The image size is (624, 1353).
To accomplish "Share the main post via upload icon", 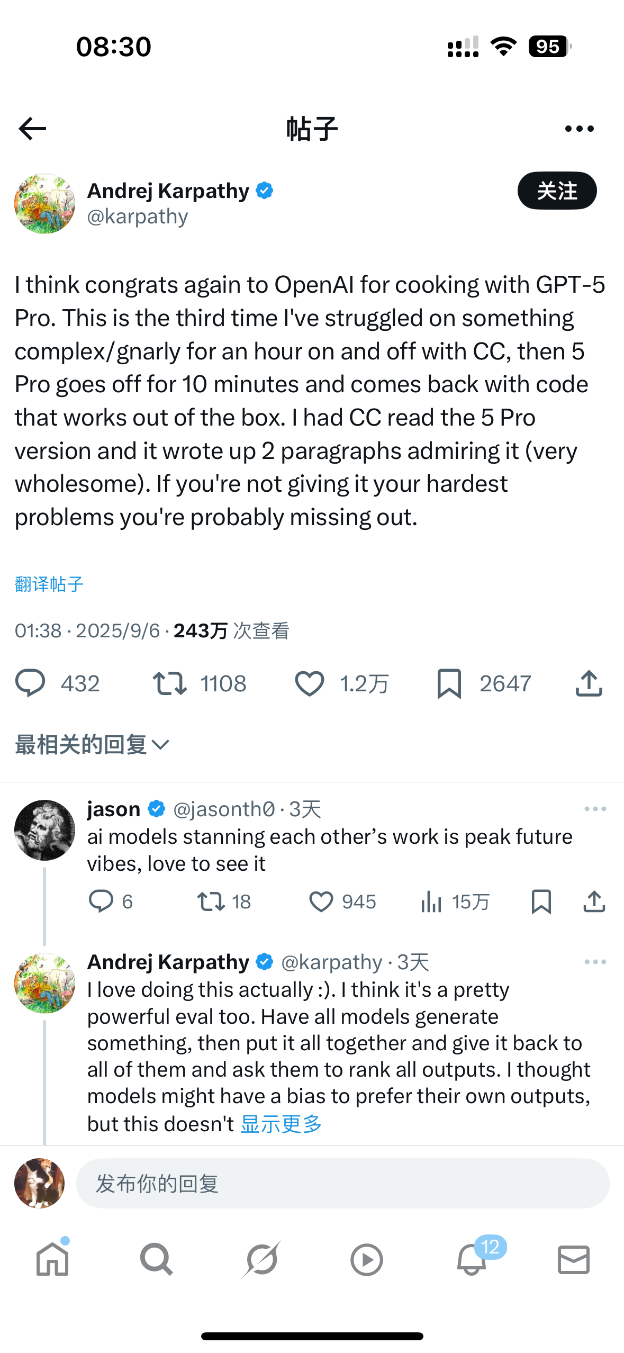I will [x=589, y=683].
